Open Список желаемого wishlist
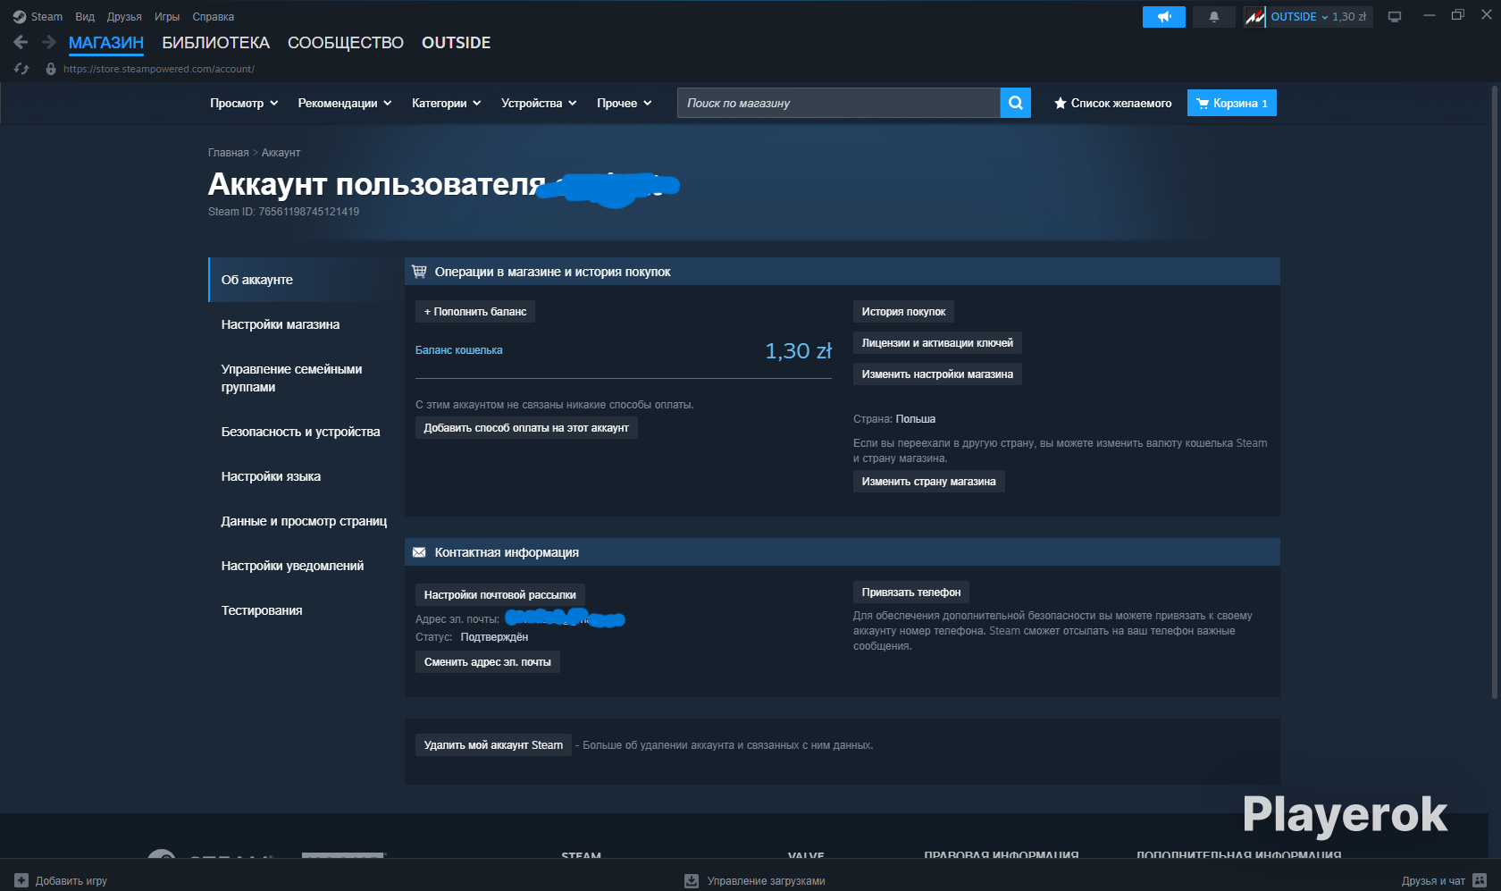 coord(1113,103)
